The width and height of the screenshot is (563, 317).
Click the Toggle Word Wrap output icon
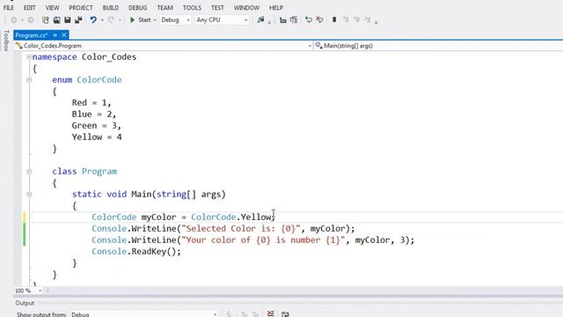click(x=285, y=314)
